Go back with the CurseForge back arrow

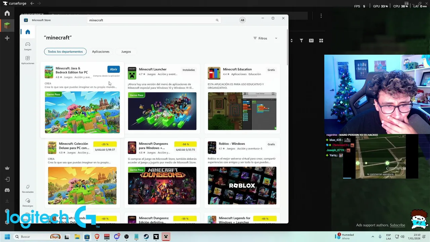point(32,3)
